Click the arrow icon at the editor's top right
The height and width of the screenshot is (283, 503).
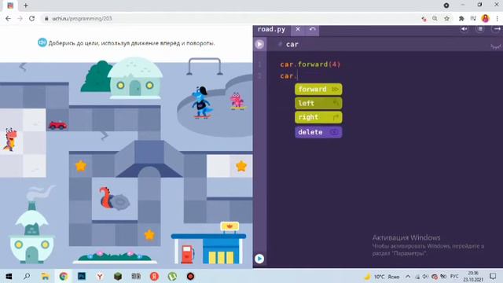click(497, 29)
